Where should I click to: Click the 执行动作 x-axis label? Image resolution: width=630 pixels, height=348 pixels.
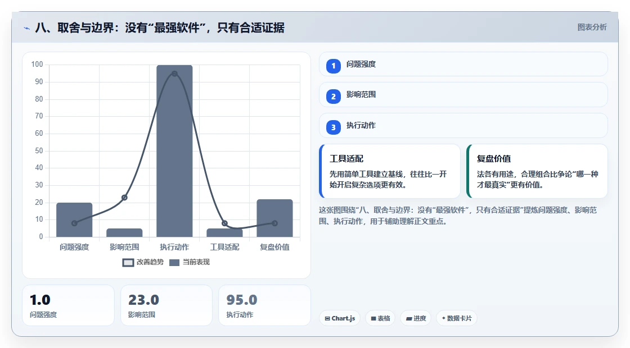click(174, 248)
